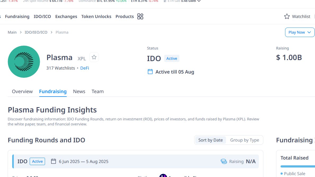Viewport: 315px width, 177px height.
Task: Click the '317 Watchlists' text
Action: click(x=60, y=68)
